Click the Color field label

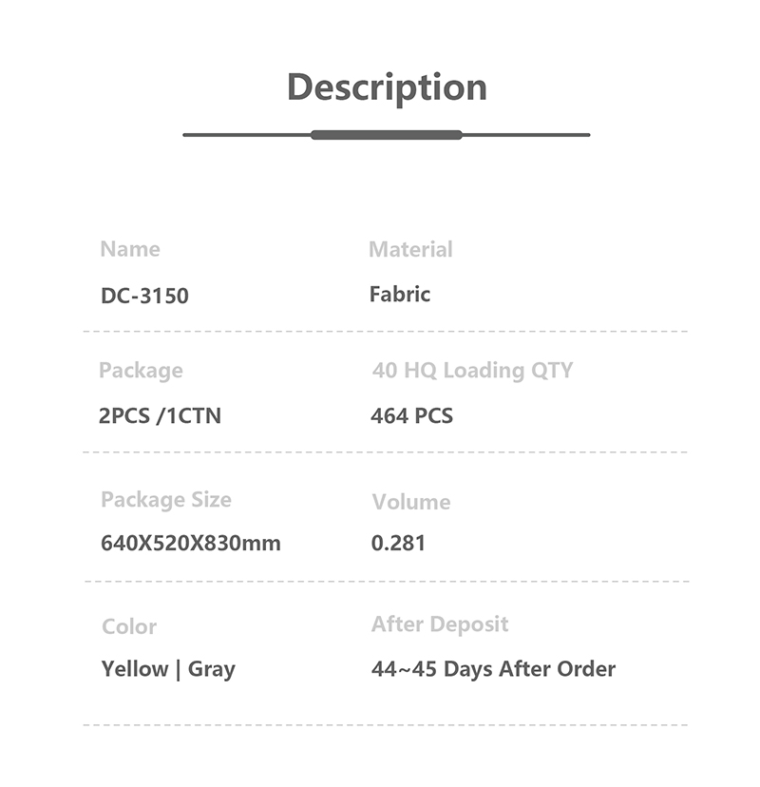tap(129, 626)
